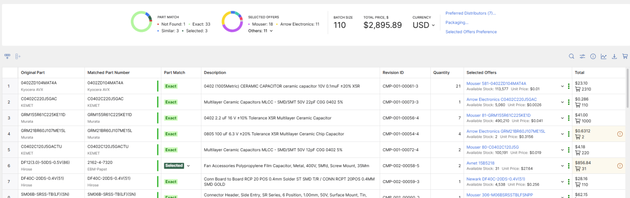Open Arrow Electronics GRM21BR60J107ME15L offer link

pyautogui.click(x=505, y=131)
